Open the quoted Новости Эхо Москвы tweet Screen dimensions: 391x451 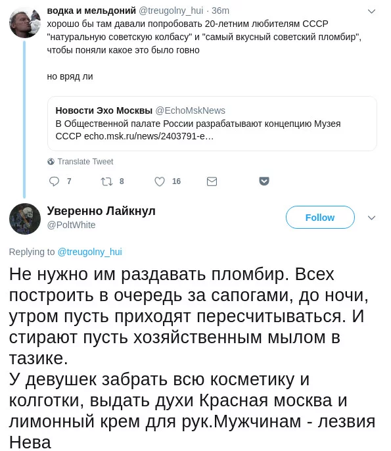tap(212, 124)
